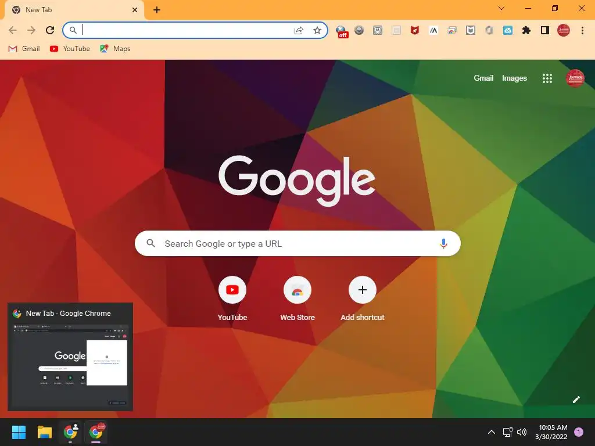Open the gray Office extension icon
595x446 pixels.
pyautogui.click(x=489, y=30)
